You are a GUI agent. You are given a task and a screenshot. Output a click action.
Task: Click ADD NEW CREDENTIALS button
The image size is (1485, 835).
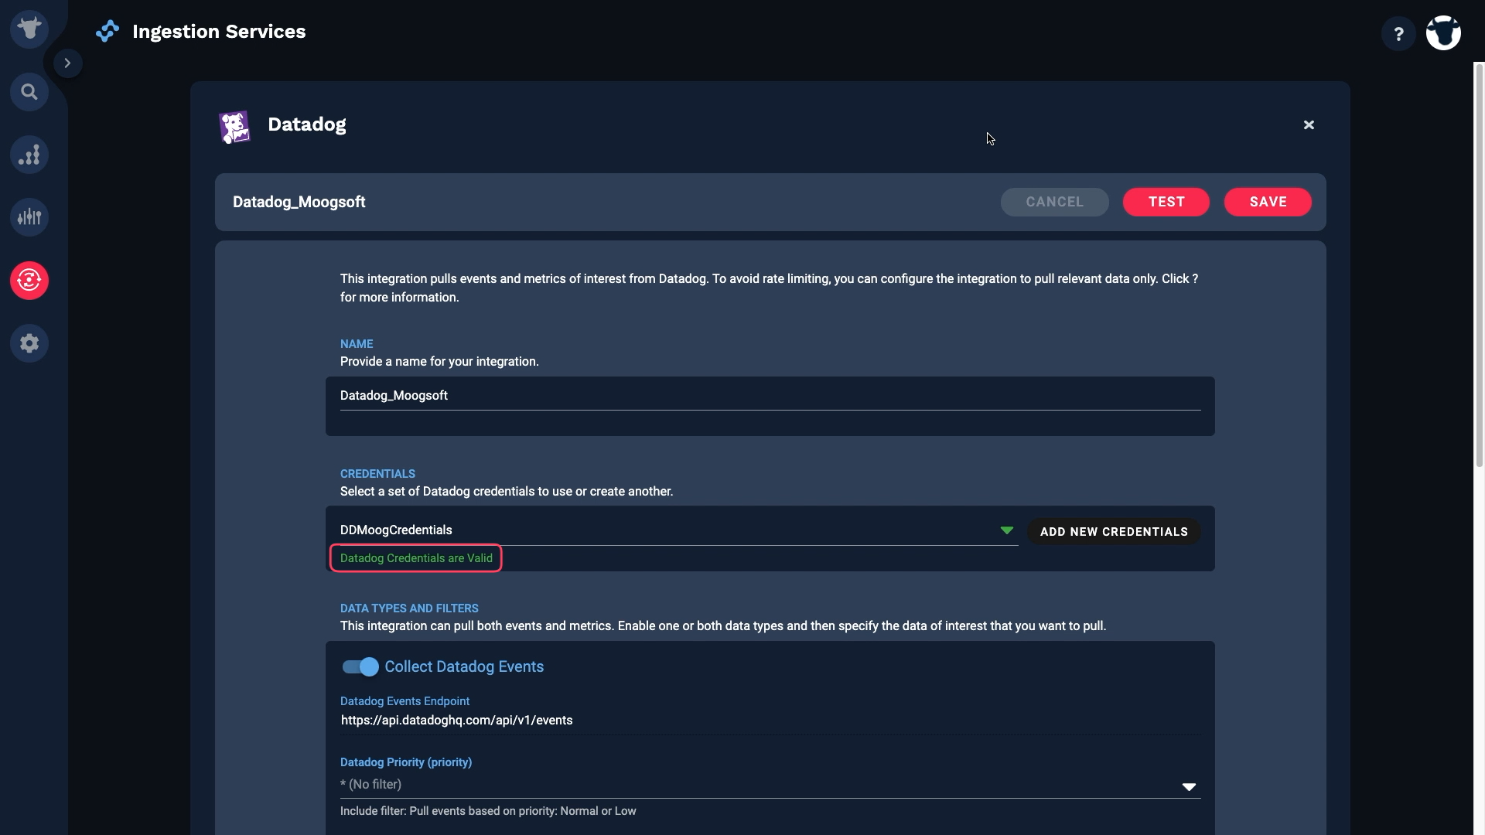[1113, 532]
